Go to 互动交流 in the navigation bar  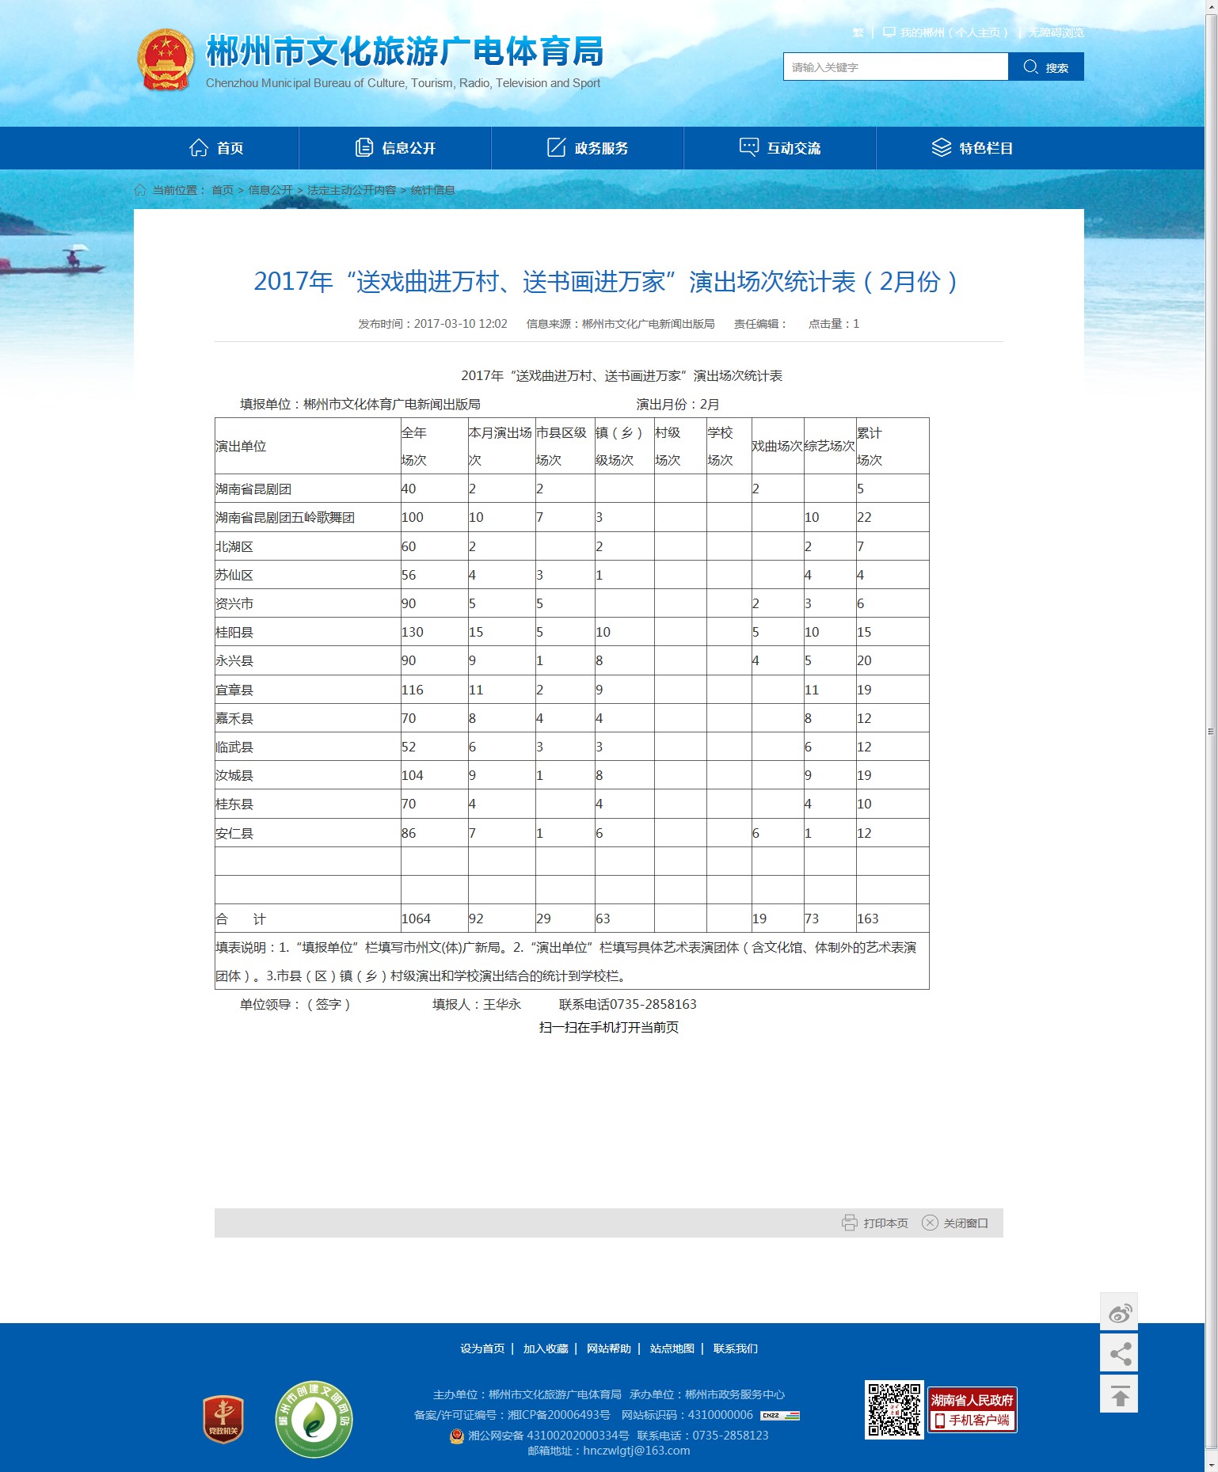(780, 148)
